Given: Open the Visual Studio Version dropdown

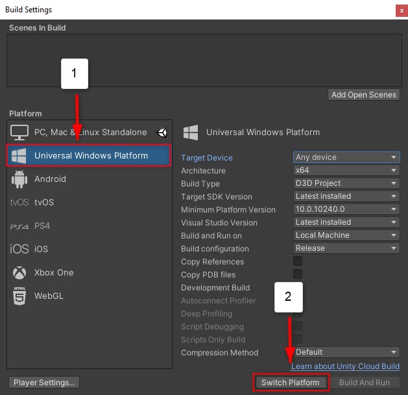Looking at the screenshot, I should point(346,222).
